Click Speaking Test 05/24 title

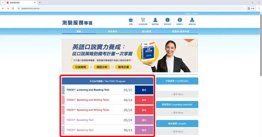pyautogui.click(x=80, y=120)
